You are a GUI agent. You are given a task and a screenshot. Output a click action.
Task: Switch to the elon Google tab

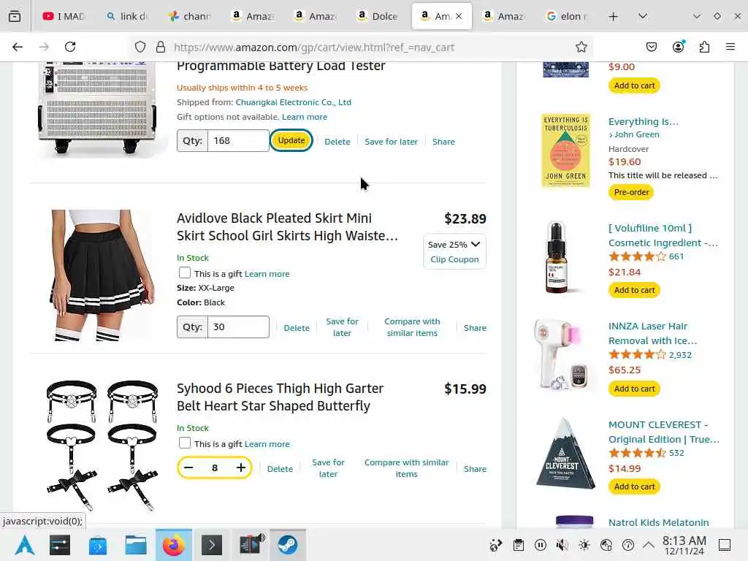coord(567,16)
